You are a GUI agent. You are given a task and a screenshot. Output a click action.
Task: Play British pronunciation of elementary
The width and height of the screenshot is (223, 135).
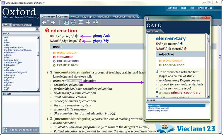[x=181, y=44]
